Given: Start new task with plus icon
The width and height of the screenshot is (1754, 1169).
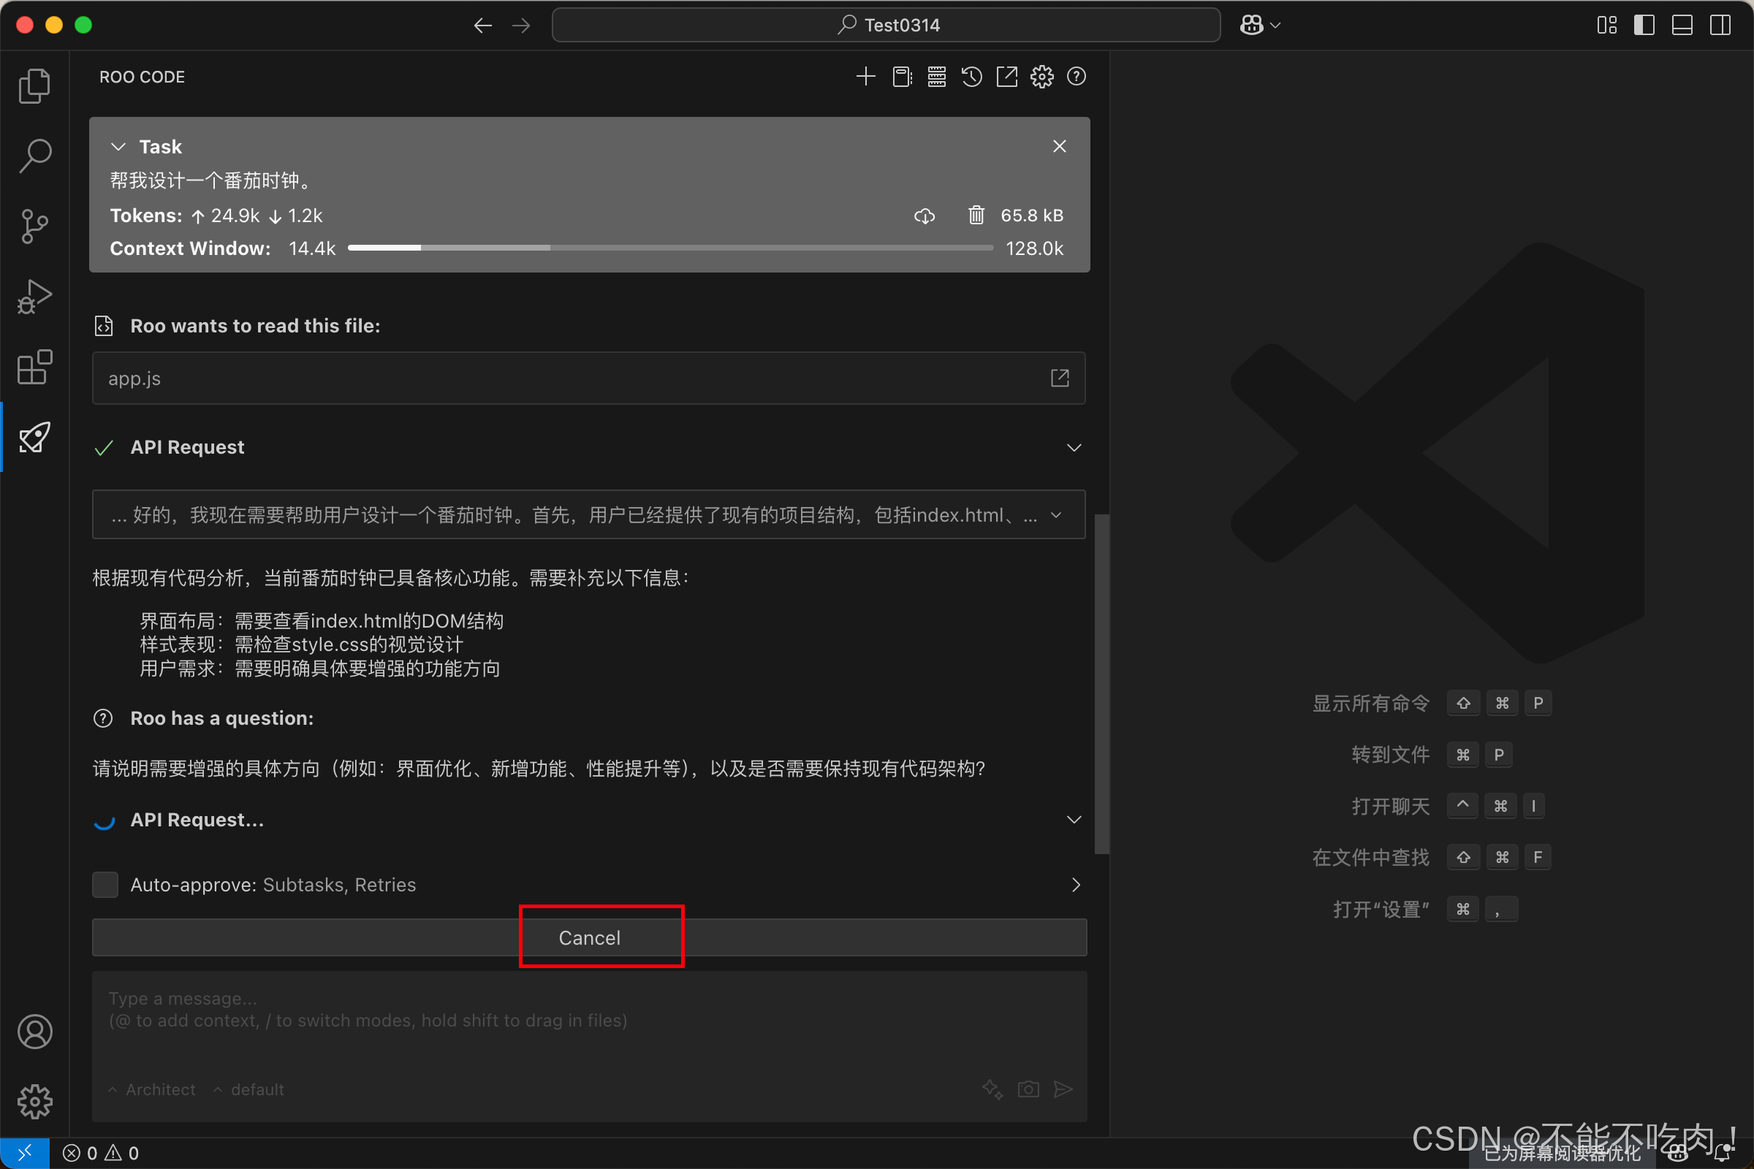Looking at the screenshot, I should 865,77.
